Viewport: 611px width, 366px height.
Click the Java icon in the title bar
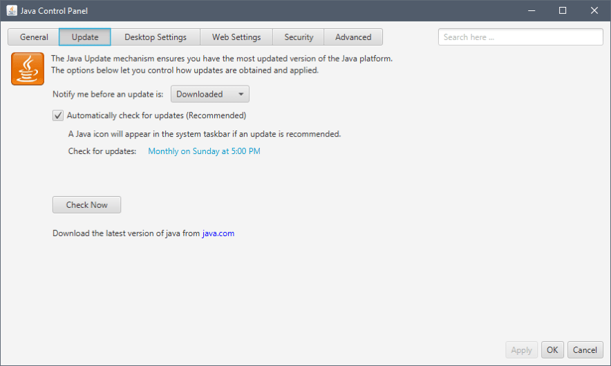point(12,10)
